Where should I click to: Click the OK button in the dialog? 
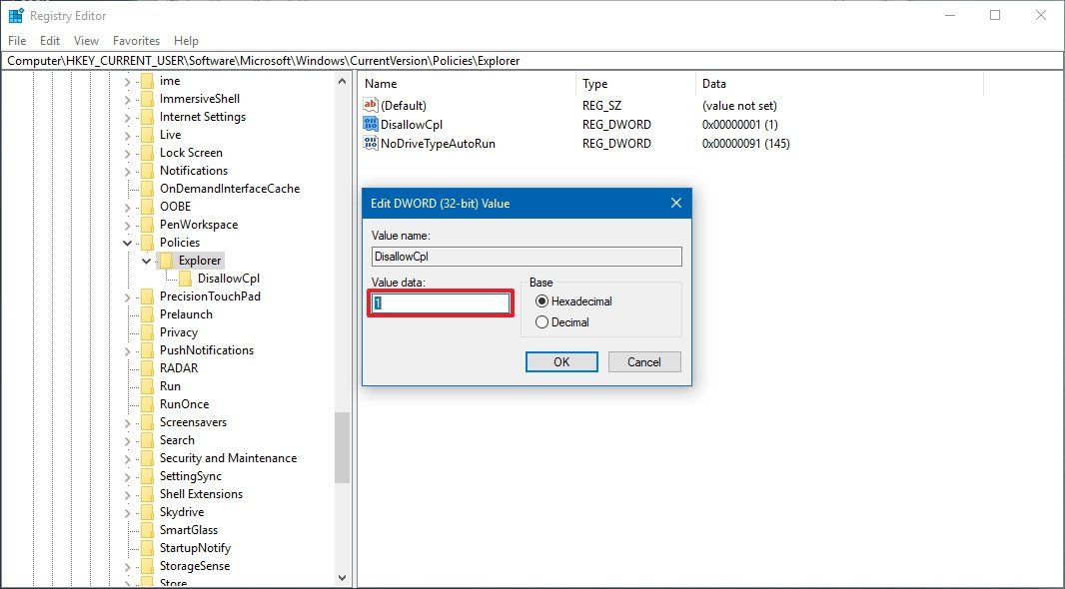pos(560,361)
